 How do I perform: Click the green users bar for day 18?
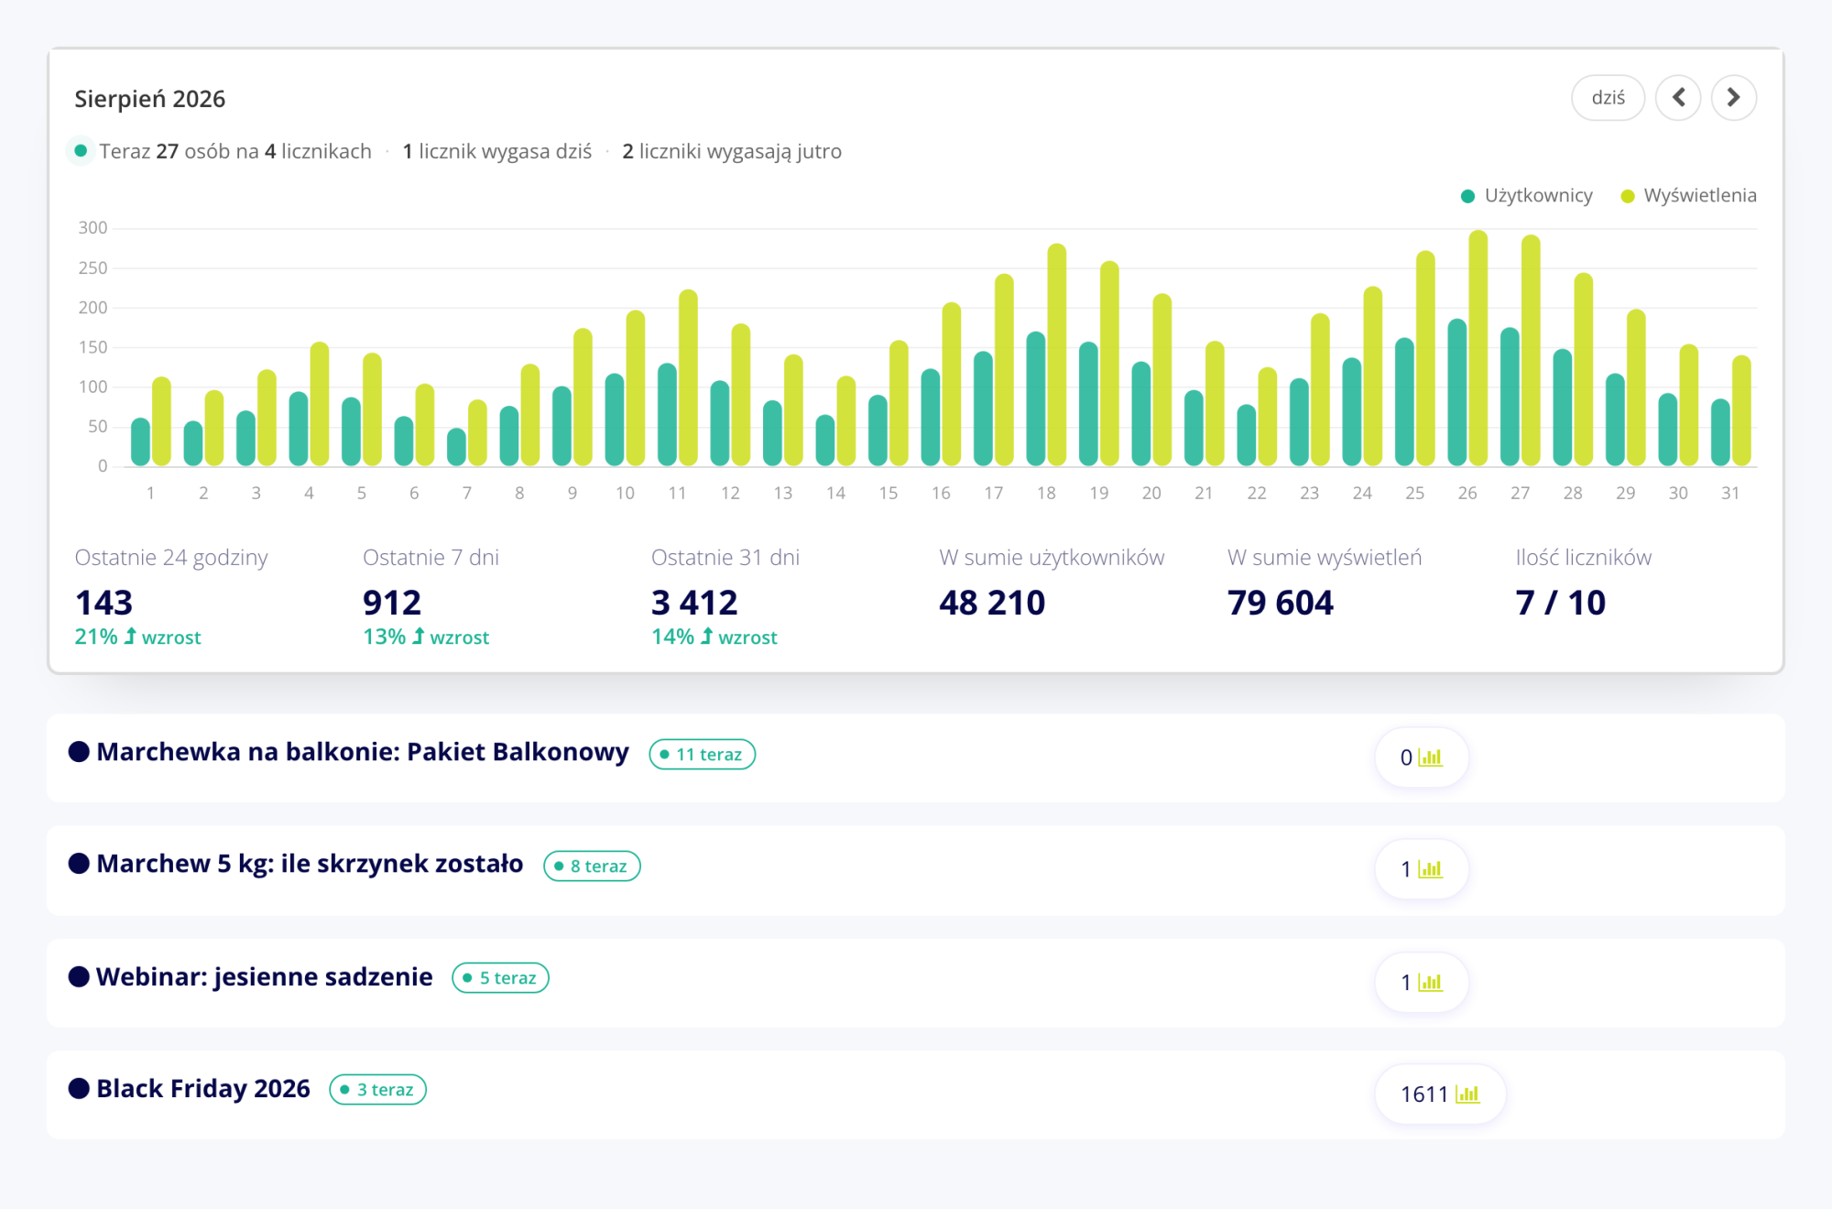1036,398
